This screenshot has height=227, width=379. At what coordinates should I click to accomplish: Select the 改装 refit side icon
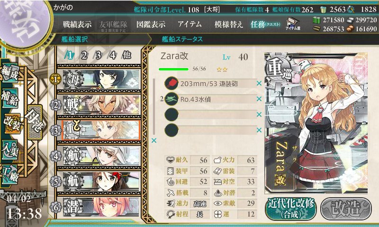(12, 124)
